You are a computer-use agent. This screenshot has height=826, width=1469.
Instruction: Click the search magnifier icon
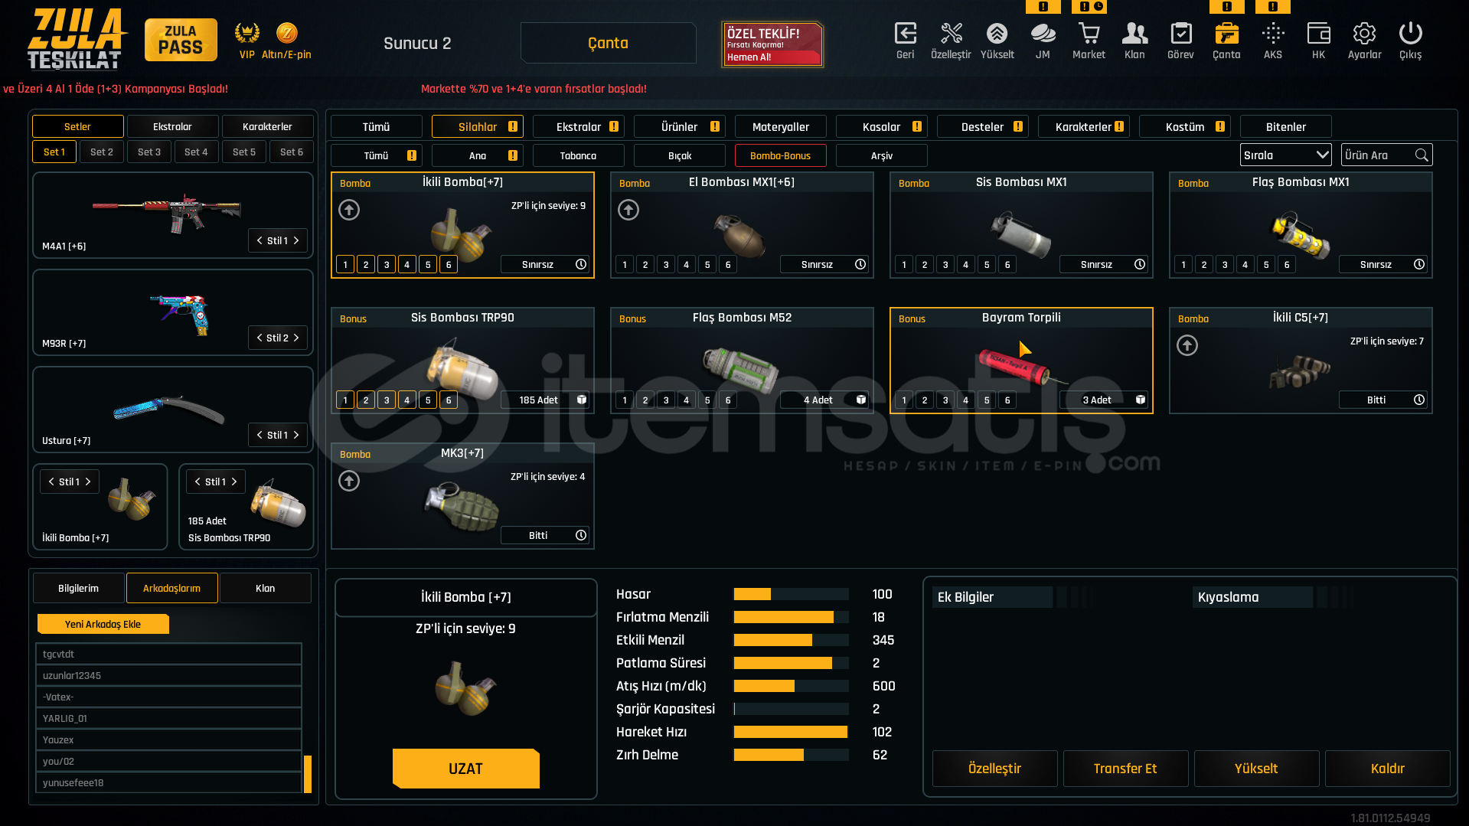pyautogui.click(x=1422, y=155)
